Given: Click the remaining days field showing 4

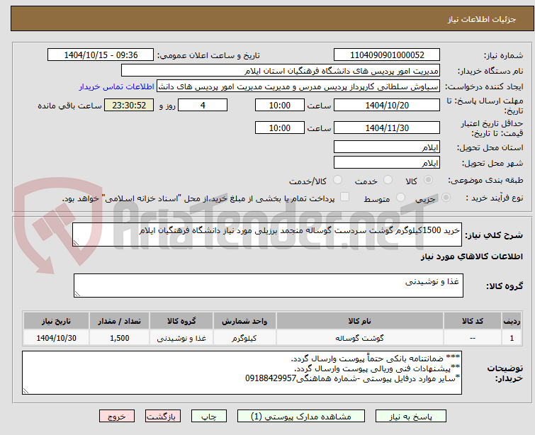Looking at the screenshot, I should [203, 105].
